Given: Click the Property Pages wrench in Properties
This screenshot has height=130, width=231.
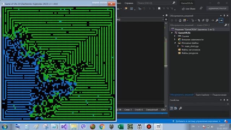Looking at the screenshot, I should pyautogui.click(x=180, y=108).
